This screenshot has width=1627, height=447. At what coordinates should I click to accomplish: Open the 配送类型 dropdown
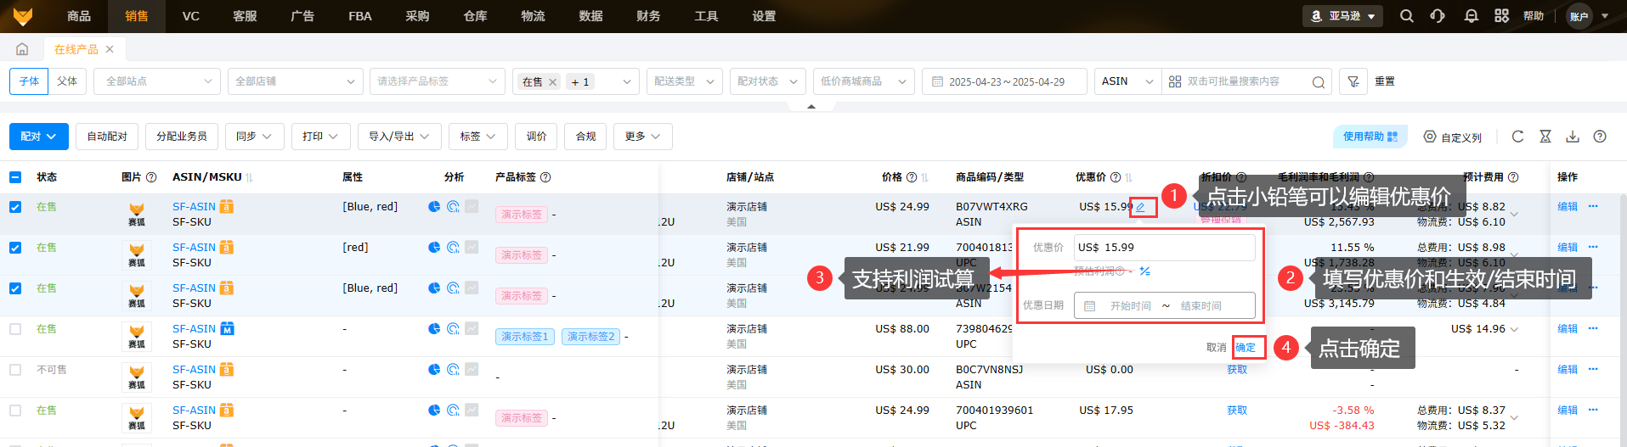pyautogui.click(x=685, y=81)
